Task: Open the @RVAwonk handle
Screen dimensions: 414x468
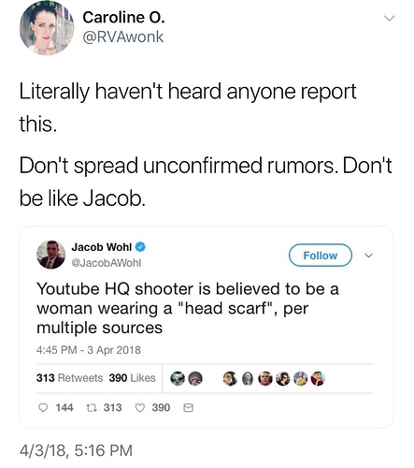Action: pos(122,37)
